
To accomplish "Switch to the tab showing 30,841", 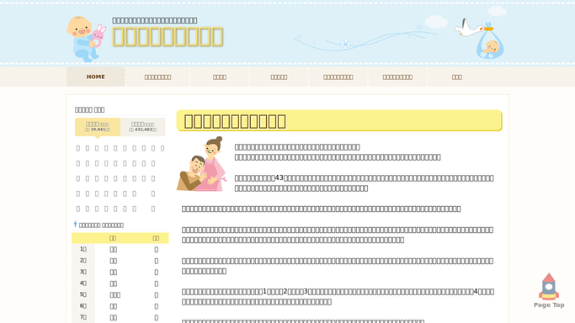I will click(x=98, y=127).
